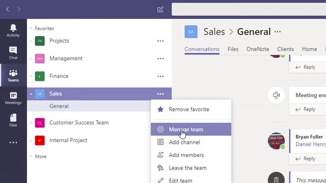Start a new chat with compose icon
This screenshot has width=326, height=183.
point(160,9)
